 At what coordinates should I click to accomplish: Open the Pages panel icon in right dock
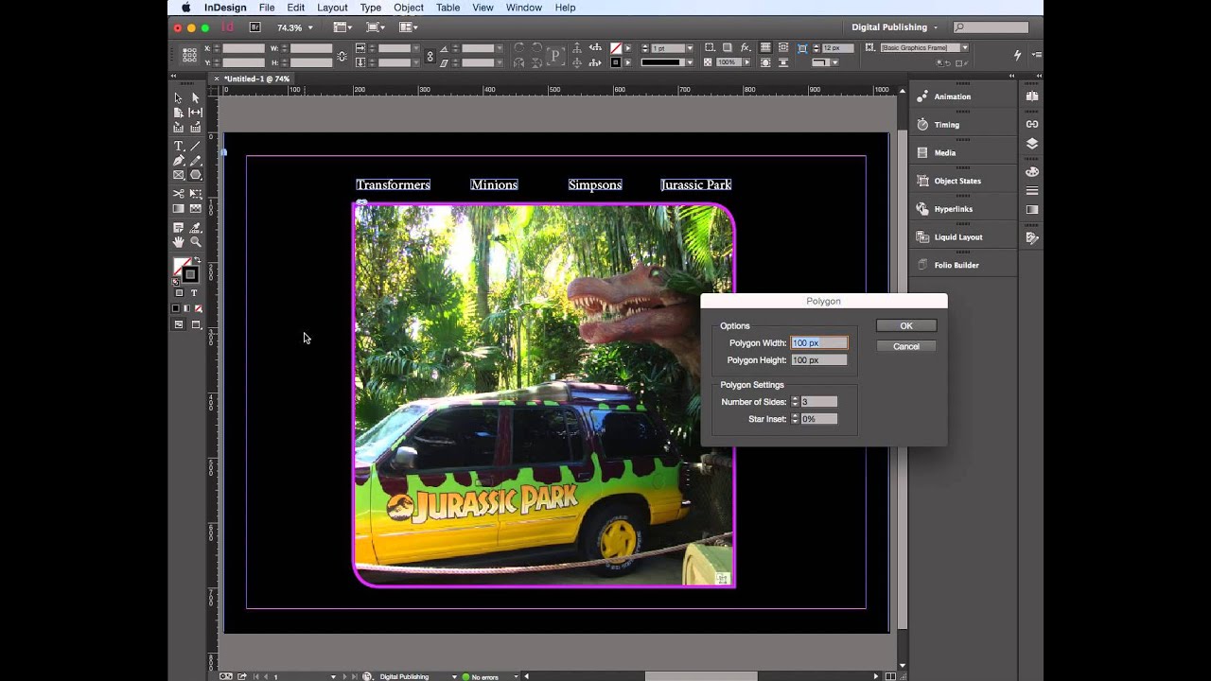pyautogui.click(x=1032, y=96)
